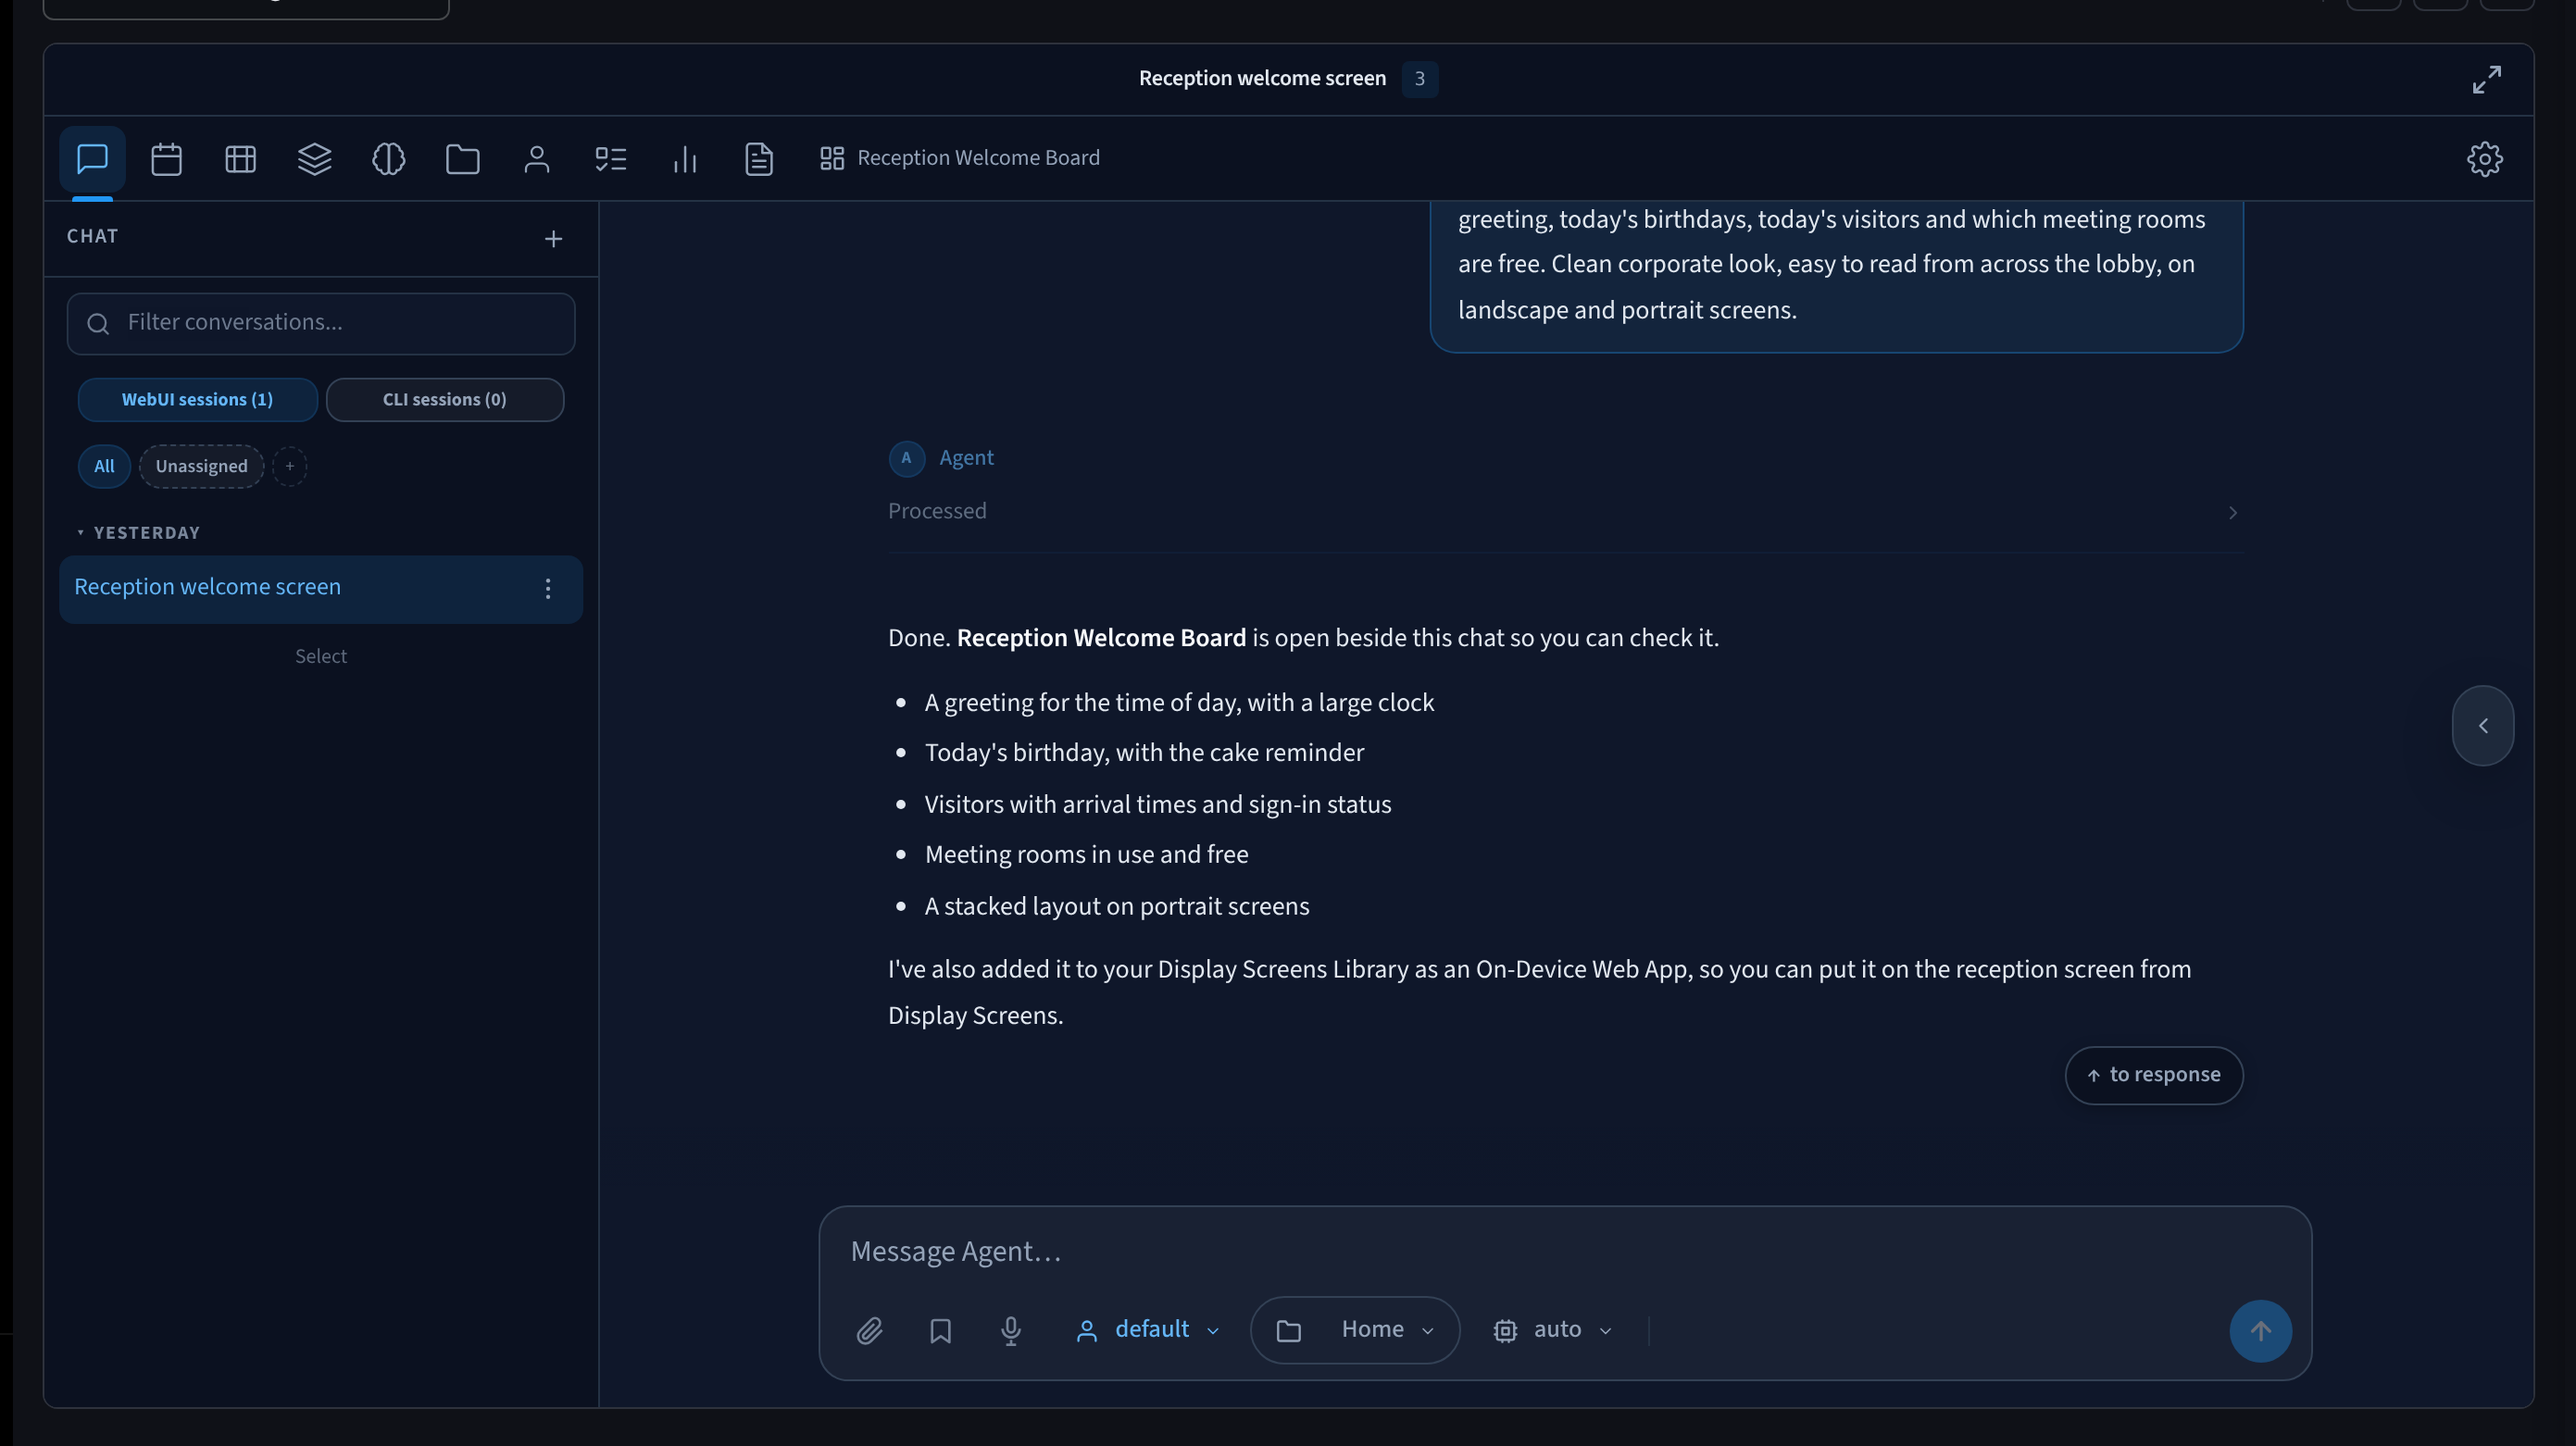Open the person profile icon in toolbar
The height and width of the screenshot is (1446, 2576).
536,158
